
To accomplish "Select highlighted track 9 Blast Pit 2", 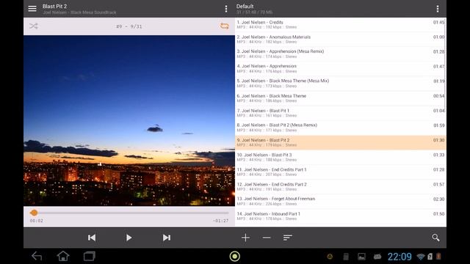I will coord(341,142).
